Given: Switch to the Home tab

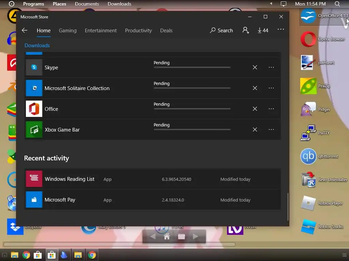Looking at the screenshot, I should coord(44,30).
